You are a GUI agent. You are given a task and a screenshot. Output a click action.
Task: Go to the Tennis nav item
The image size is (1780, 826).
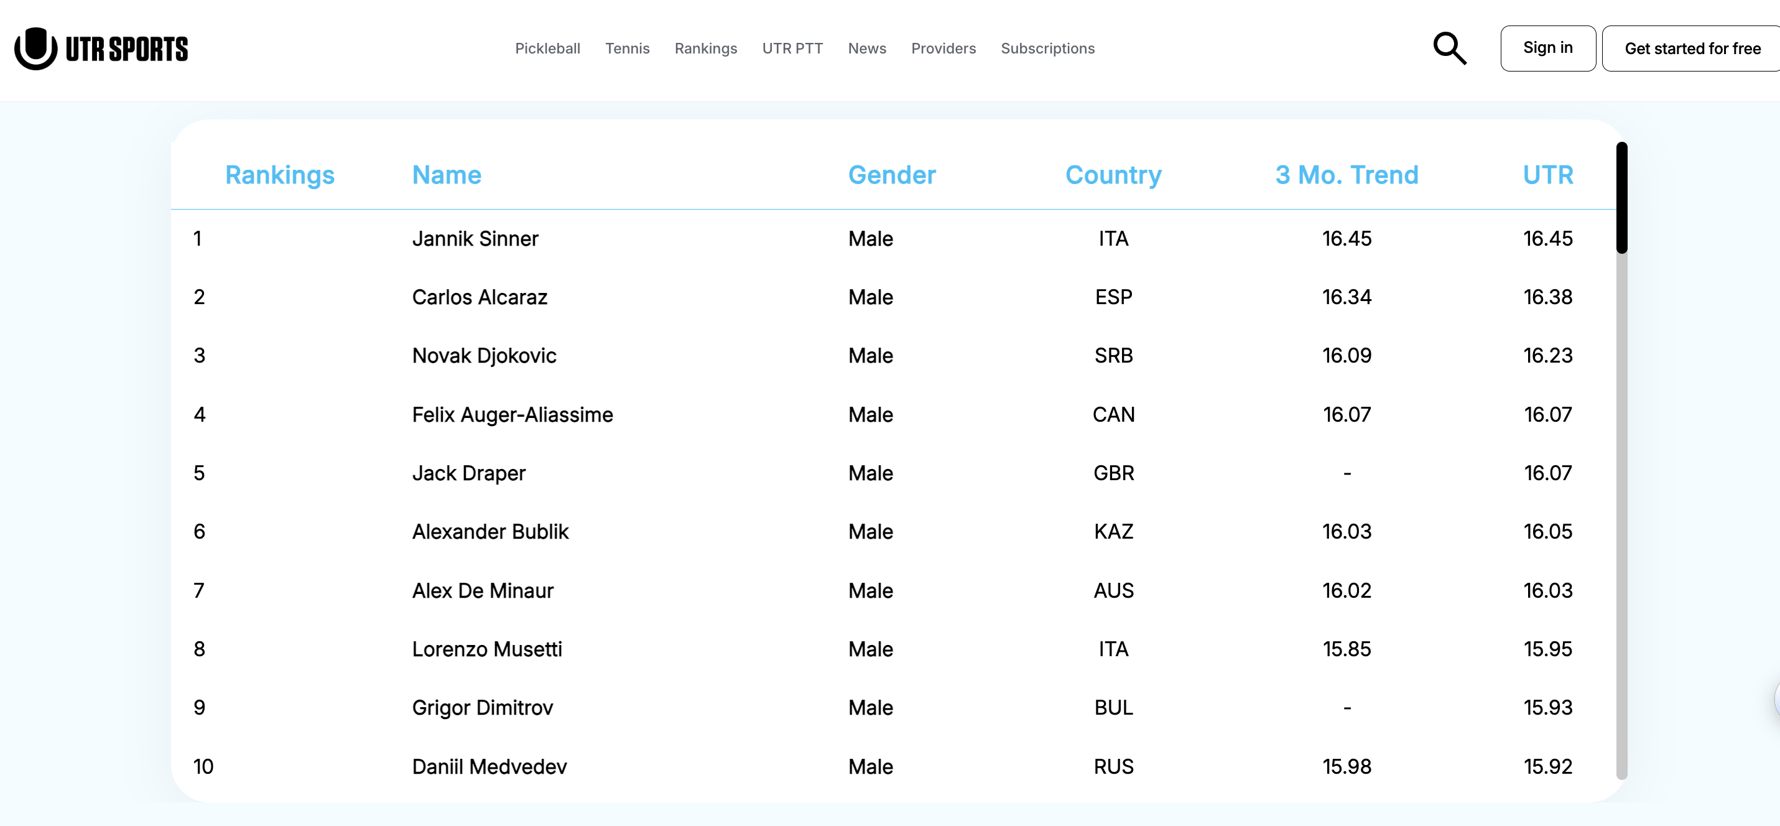pyautogui.click(x=627, y=49)
